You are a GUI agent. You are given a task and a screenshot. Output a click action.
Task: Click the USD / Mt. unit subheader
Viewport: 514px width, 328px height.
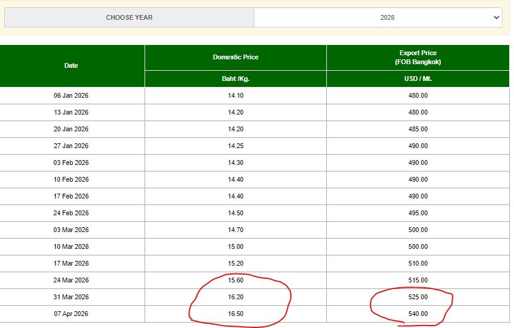pyautogui.click(x=417, y=79)
